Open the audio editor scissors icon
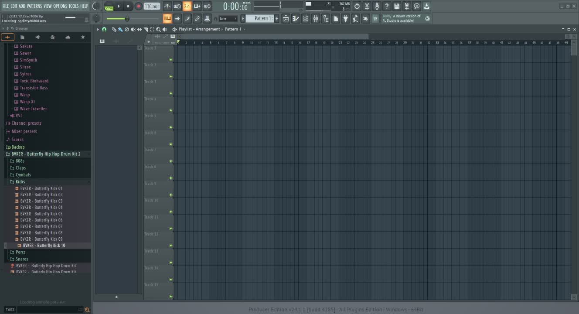This screenshot has width=579, height=314. tap(367, 6)
